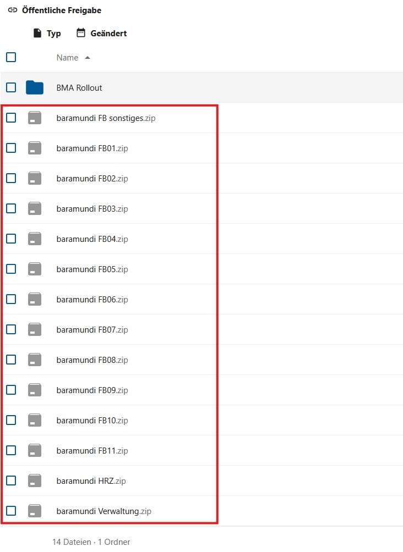
Task: Click the file name baramundi FB06.zip
Action: point(92,300)
